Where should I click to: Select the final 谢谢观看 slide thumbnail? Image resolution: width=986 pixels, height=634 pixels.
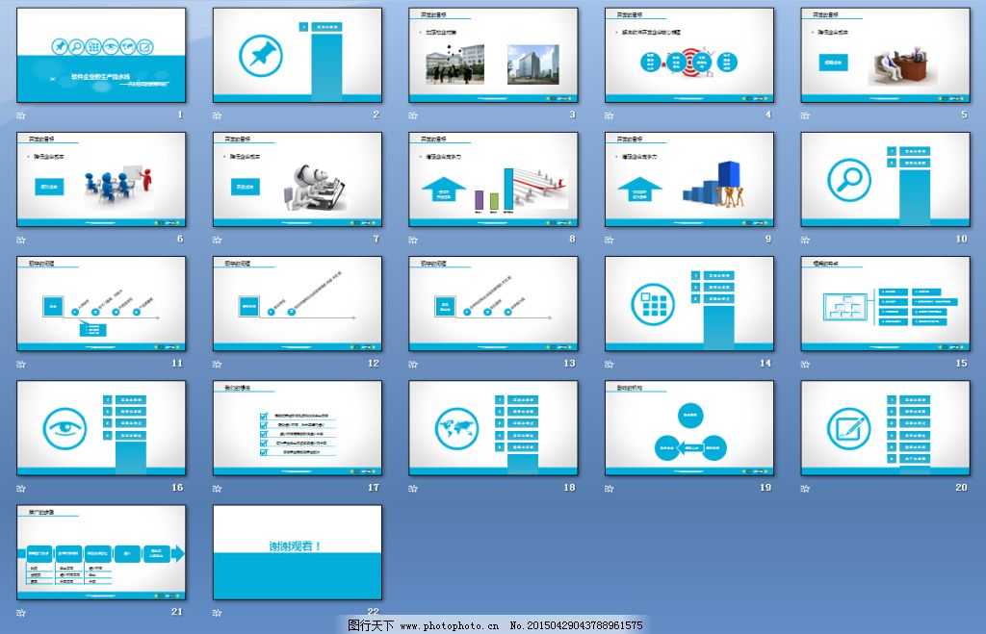point(297,552)
